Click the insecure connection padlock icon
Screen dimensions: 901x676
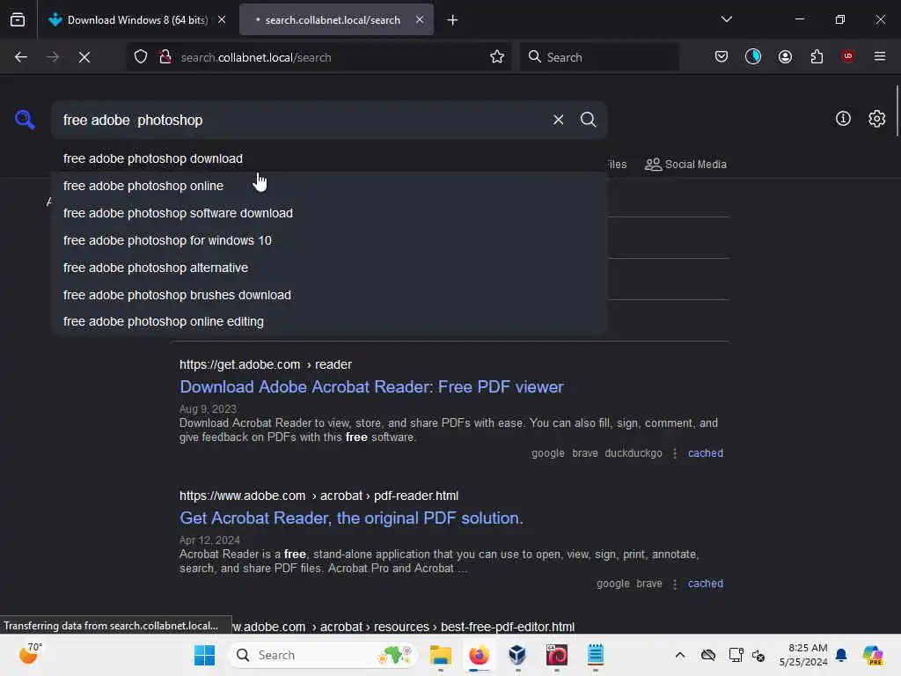coord(165,57)
